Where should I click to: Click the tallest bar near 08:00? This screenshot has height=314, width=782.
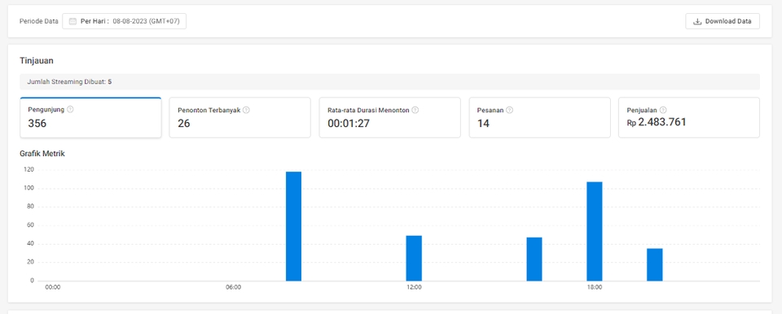click(294, 226)
